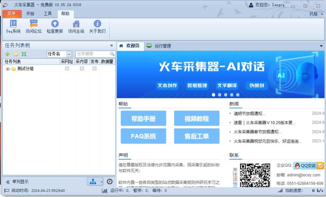Click the 文本创作 banner label
The image size is (326, 197).
coord(167,85)
